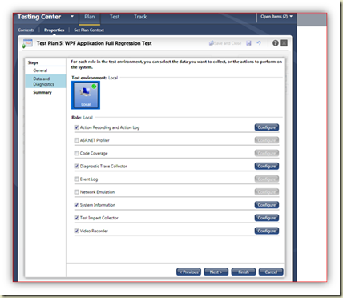Enable the Code Coverage checkbox
This screenshot has width=343, height=298.
[x=77, y=153]
